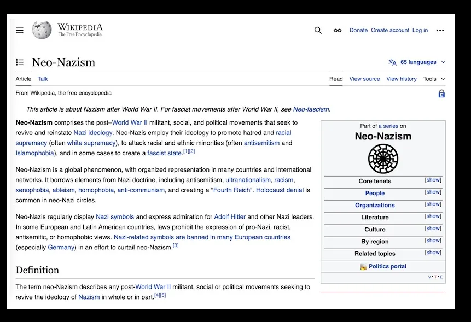Click the language translation icon

tap(392, 62)
